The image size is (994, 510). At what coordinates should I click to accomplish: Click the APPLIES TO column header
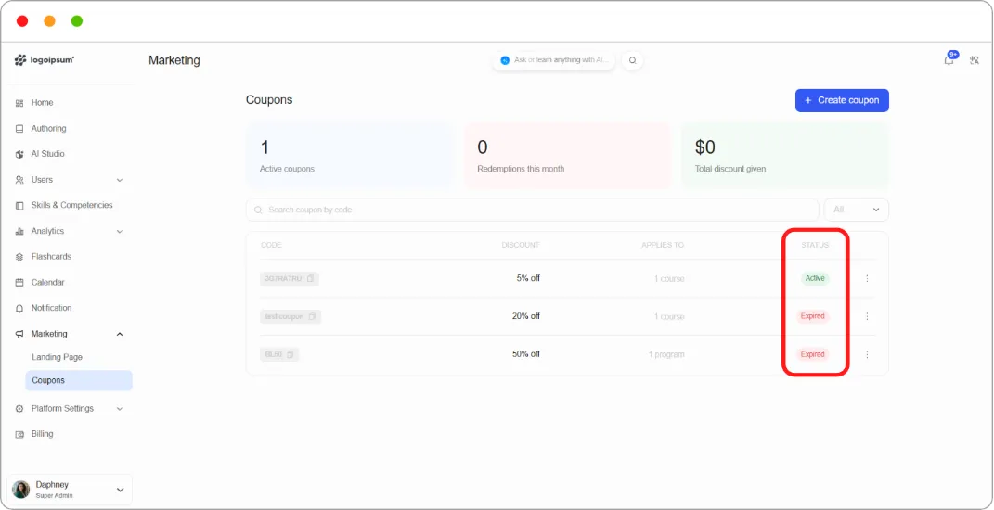coord(663,245)
